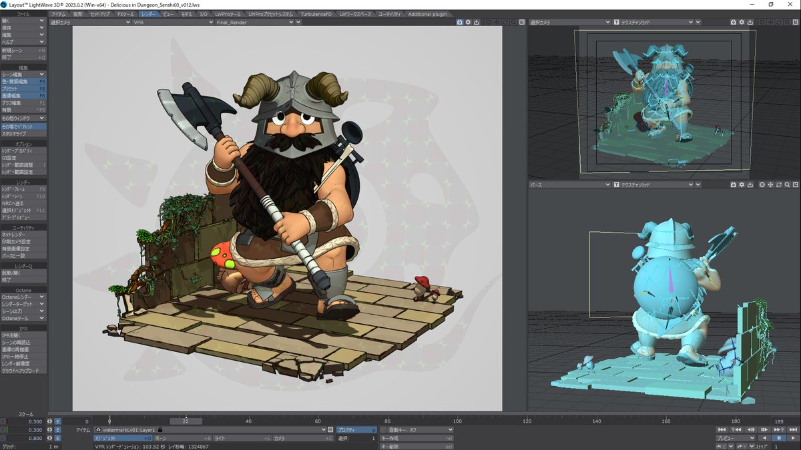Expand the Octaneレンダー dropdown in sidebar
The height and width of the screenshot is (450, 801).
click(23, 297)
